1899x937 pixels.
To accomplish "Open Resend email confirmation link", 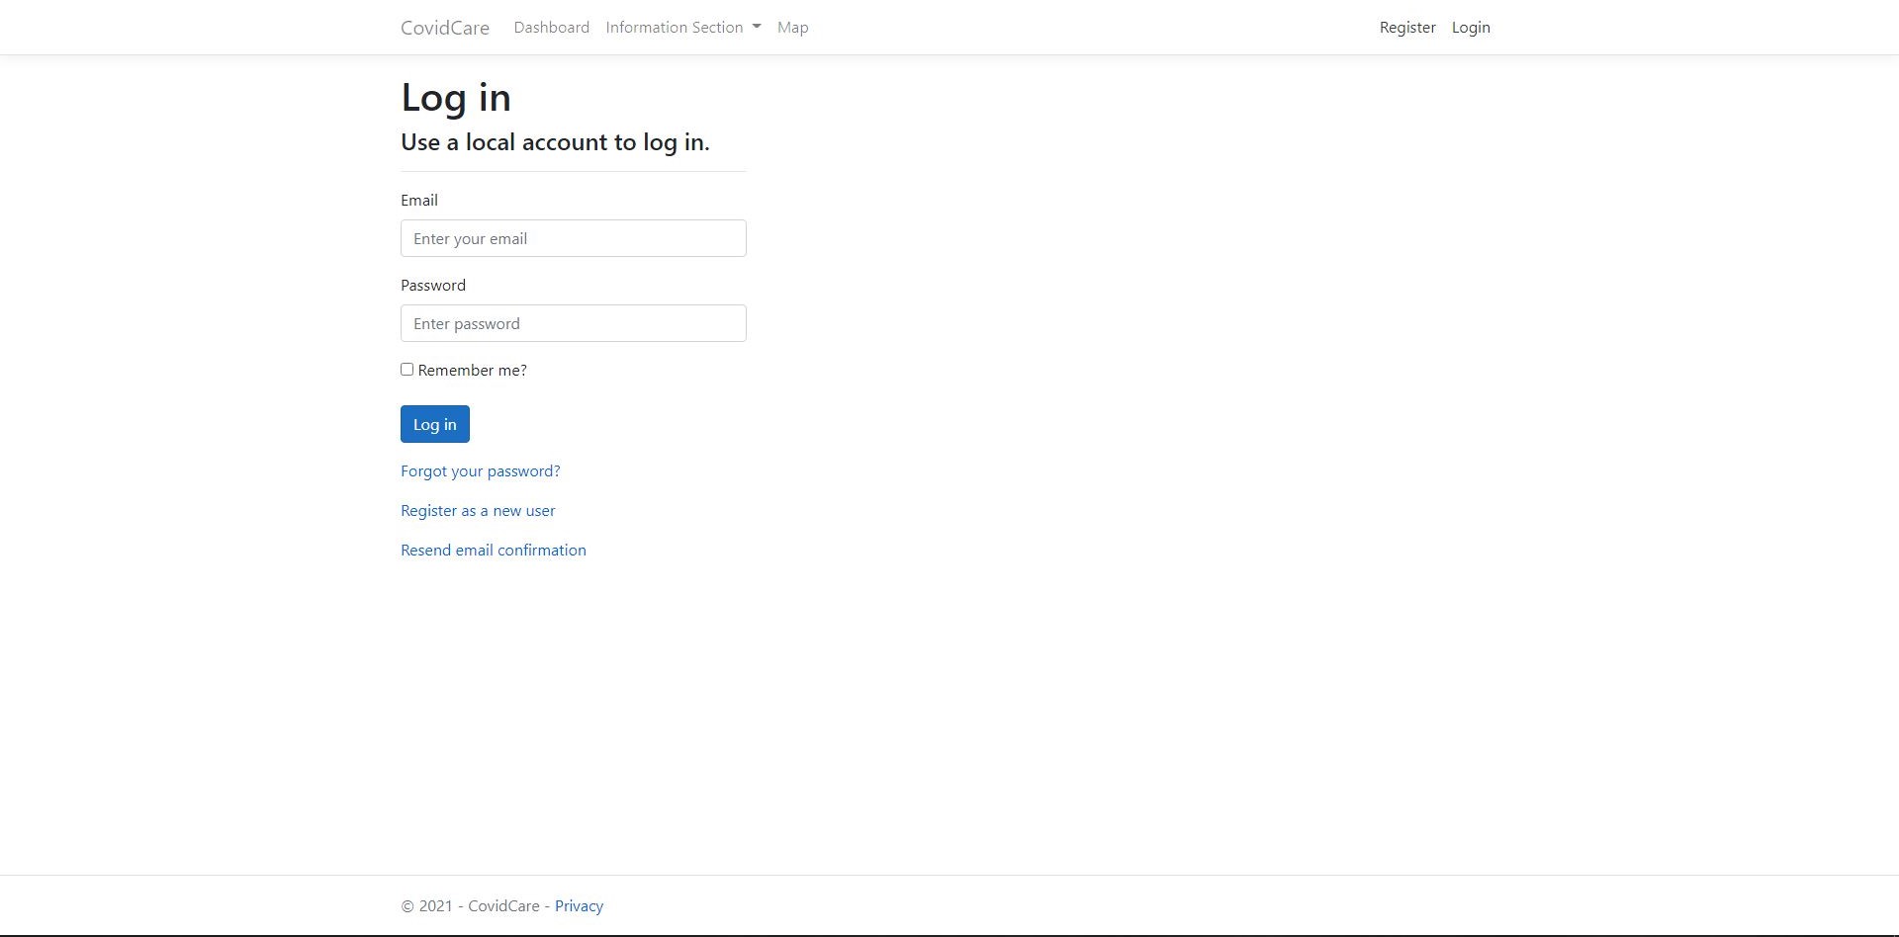I will [494, 551].
